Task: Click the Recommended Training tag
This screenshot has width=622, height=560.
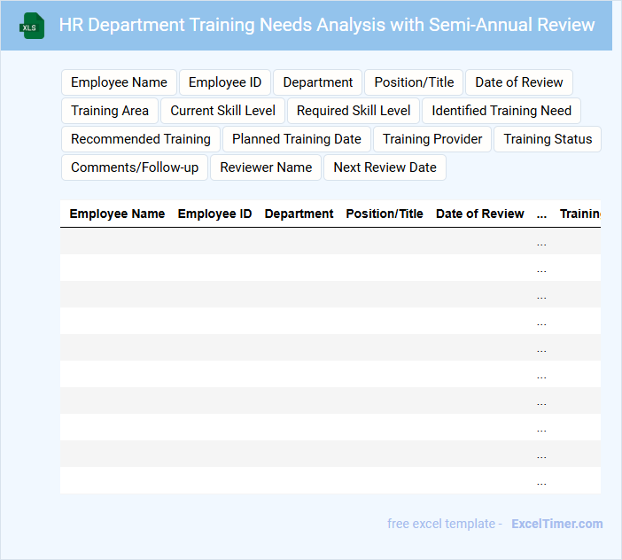Action: pyautogui.click(x=141, y=139)
